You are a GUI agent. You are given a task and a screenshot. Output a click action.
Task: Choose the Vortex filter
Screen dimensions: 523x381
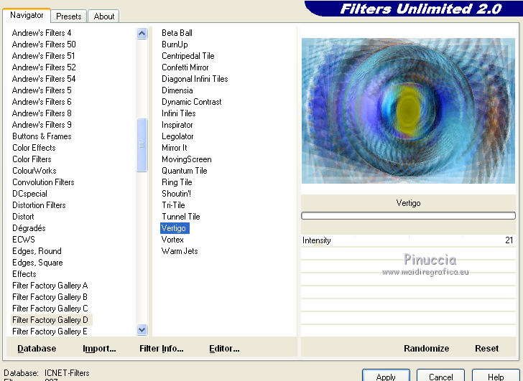[x=172, y=240]
